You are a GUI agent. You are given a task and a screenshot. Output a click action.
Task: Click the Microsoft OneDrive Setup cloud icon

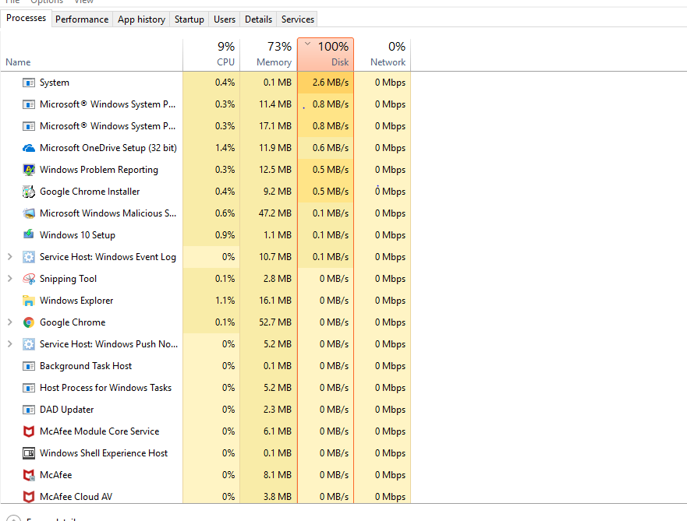click(x=29, y=148)
